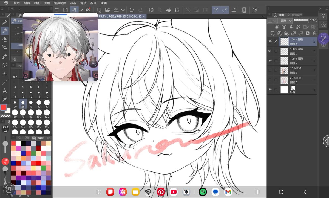Select the Eraser tool
Screen dimensions: 329x198
click(x=4, y=39)
